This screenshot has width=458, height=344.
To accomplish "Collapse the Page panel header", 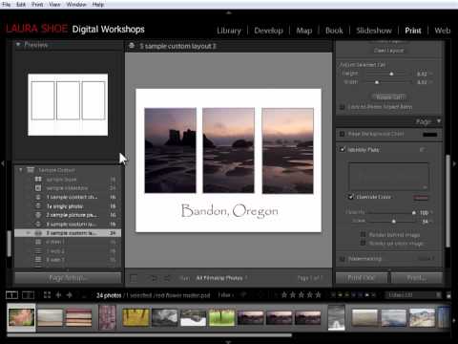I will point(389,121).
